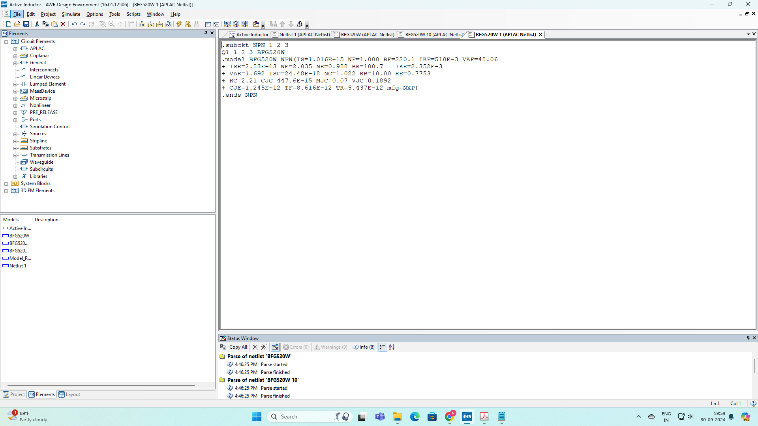Viewport: 758px width, 426px height.
Task: Click the Variable Browser icon
Action: click(x=216, y=24)
